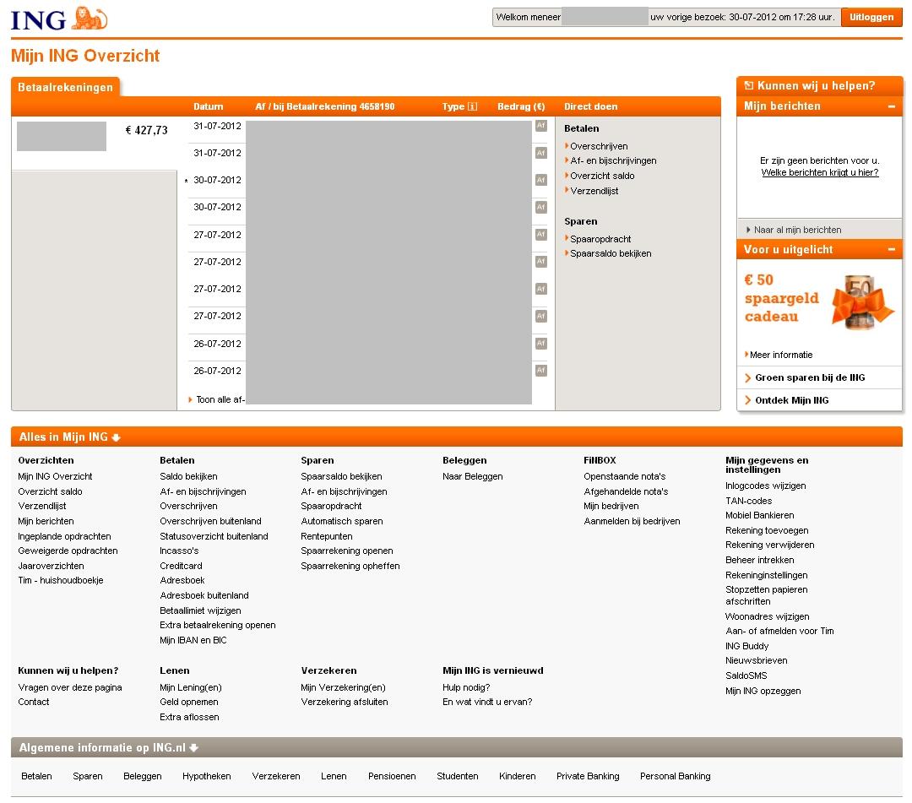Viewport: 912px width, 803px height.
Task: Open Mobiel Bankieren
Action: [x=759, y=515]
